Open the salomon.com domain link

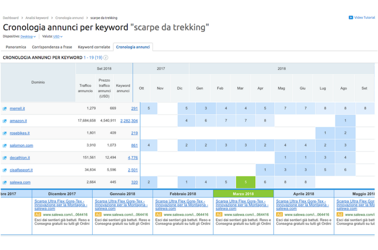[21, 145]
